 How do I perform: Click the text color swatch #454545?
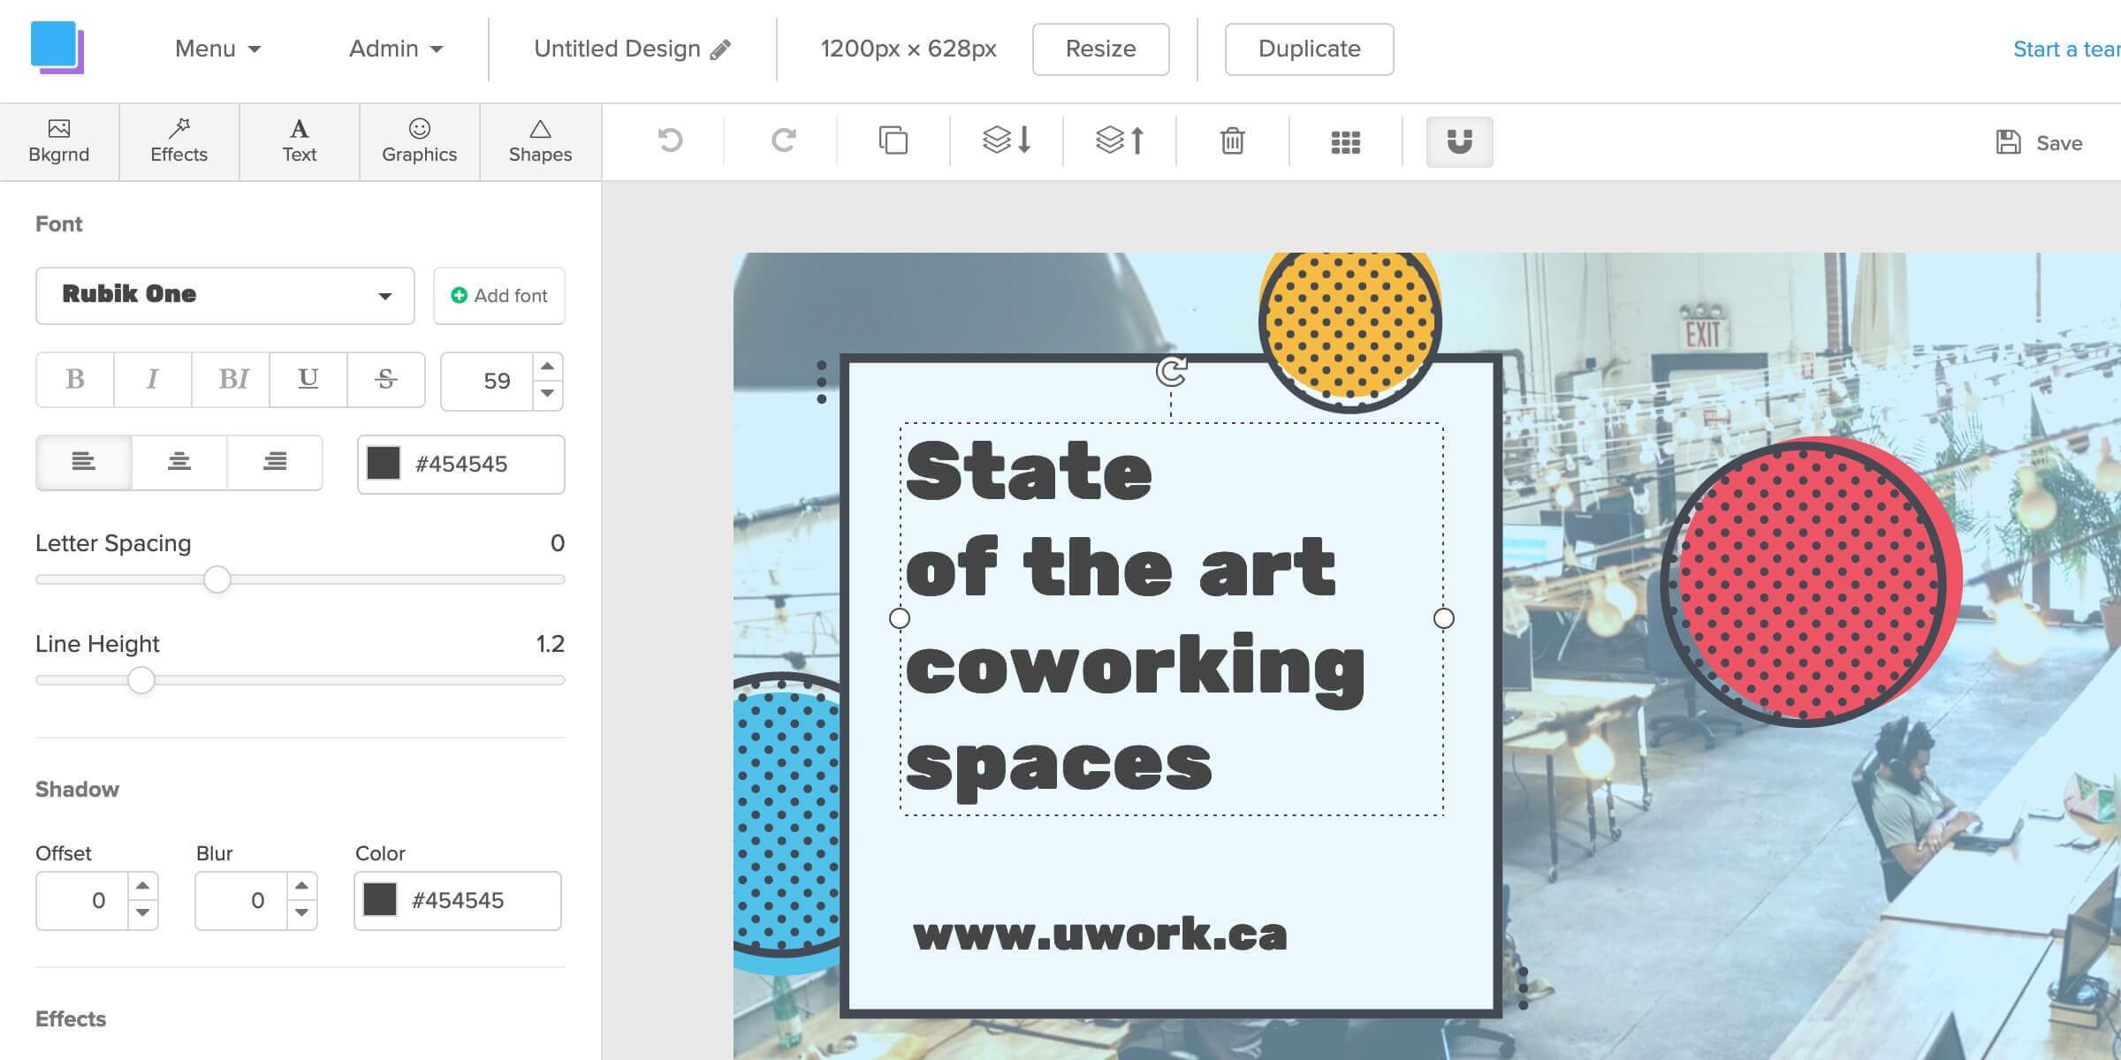384,464
